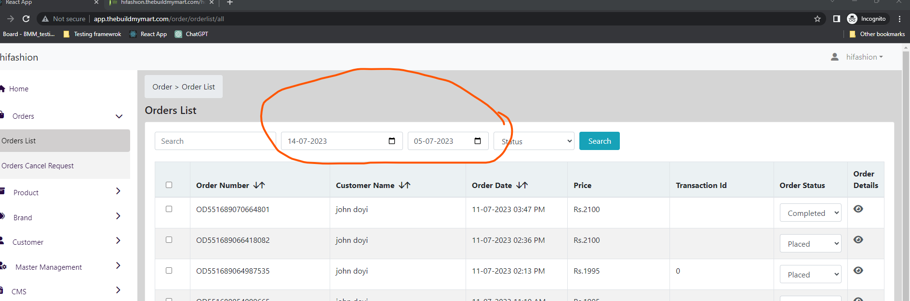Screen dimensions: 910x301
Task: Click order number OD551689070664801
Action: click(233, 210)
